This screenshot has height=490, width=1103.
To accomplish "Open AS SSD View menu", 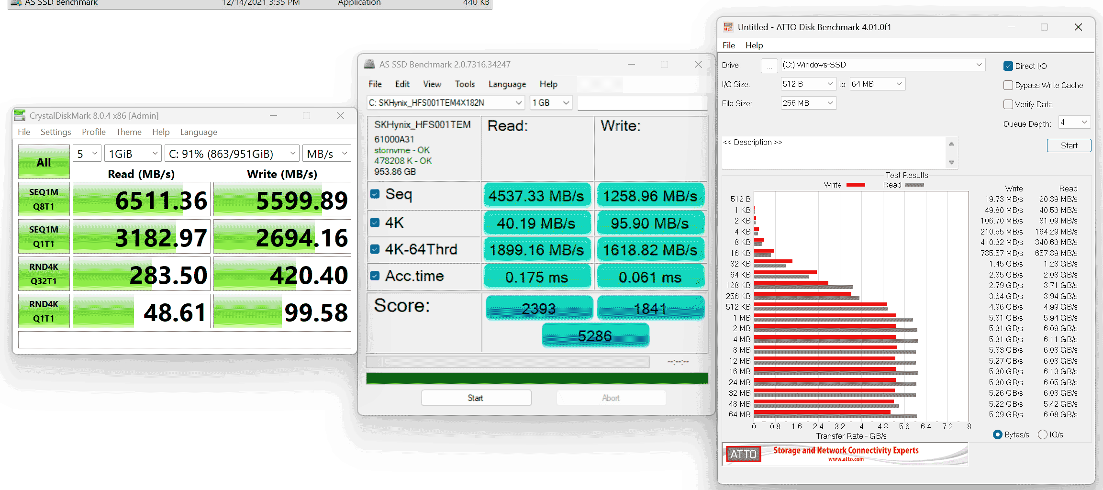I will click(x=432, y=84).
